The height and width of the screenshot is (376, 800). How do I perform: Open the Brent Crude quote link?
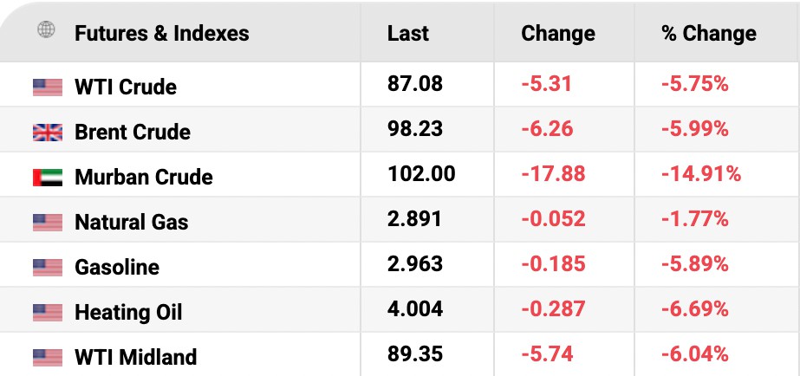133,133
